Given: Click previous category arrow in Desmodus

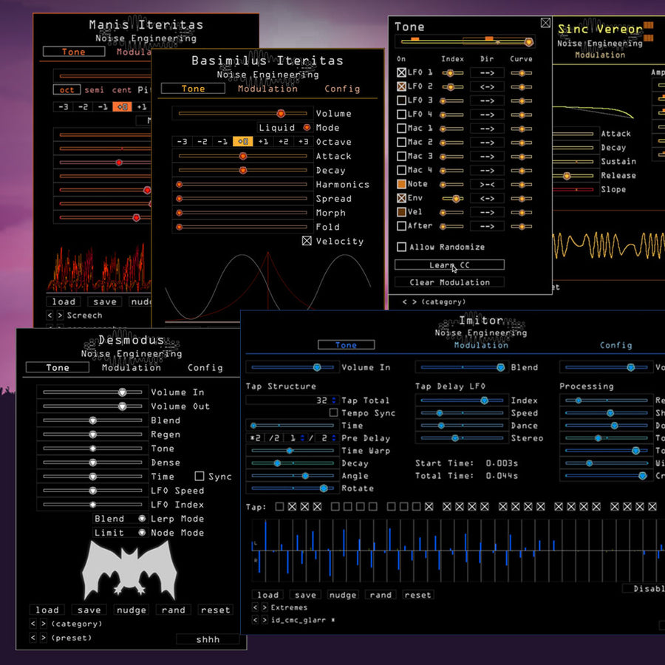Looking at the screenshot, I should tap(33, 624).
